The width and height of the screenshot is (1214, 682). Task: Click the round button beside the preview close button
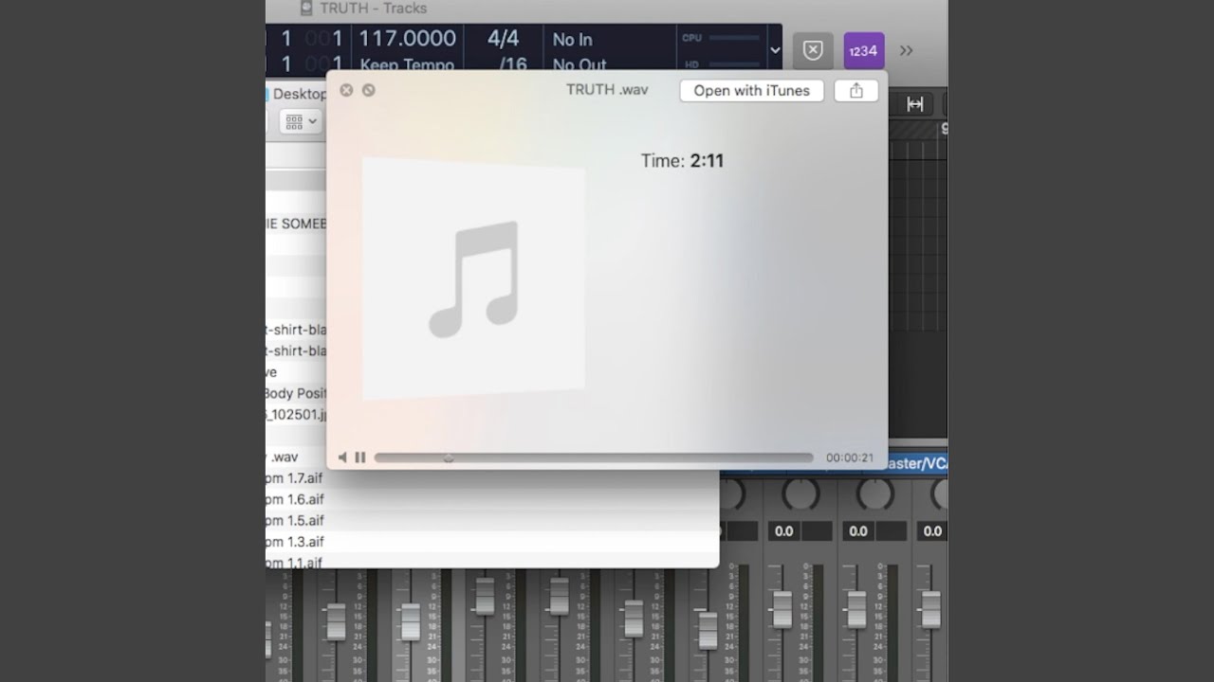click(369, 90)
